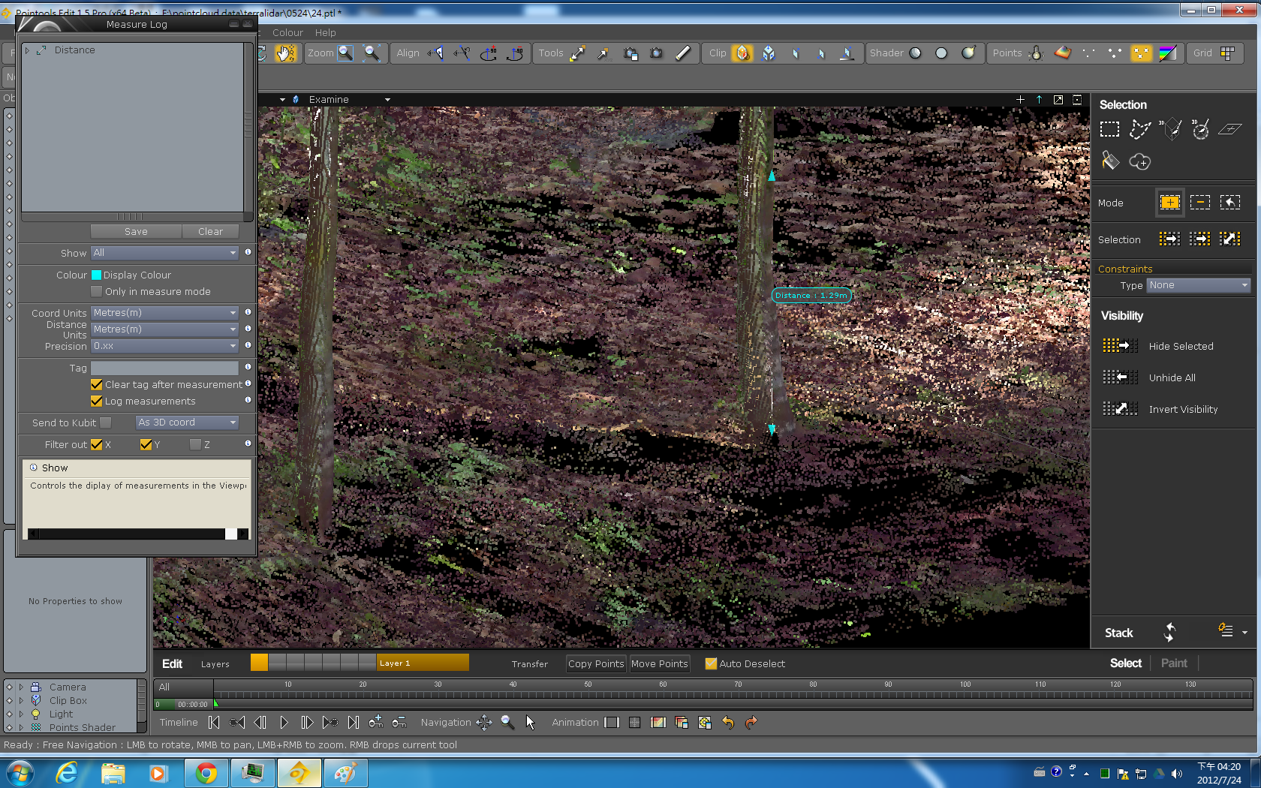Open Distance Units dropdown

point(164,329)
